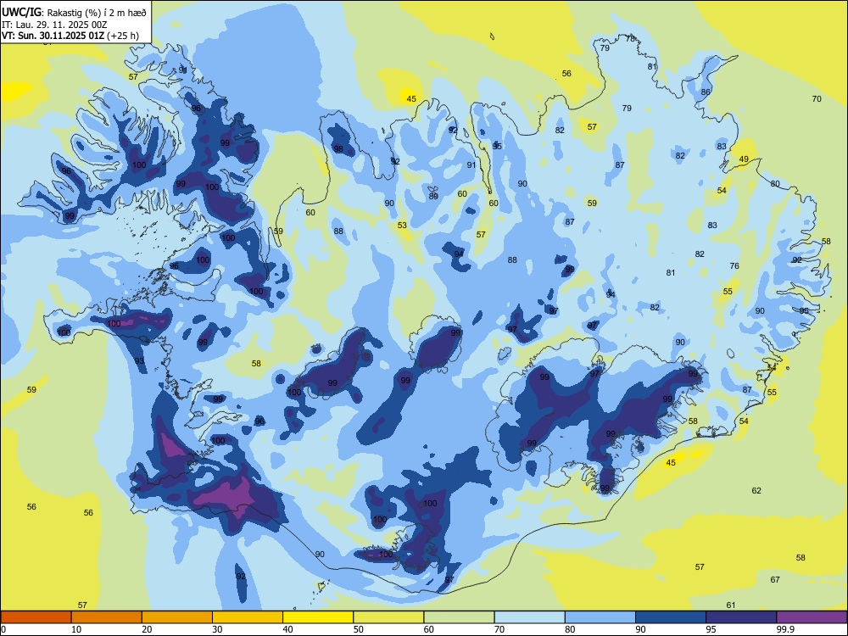This screenshot has height=636, width=848.
Task: Click the 'VT: Sun. 30.11.2025 01Z' line
Action: coord(53,36)
